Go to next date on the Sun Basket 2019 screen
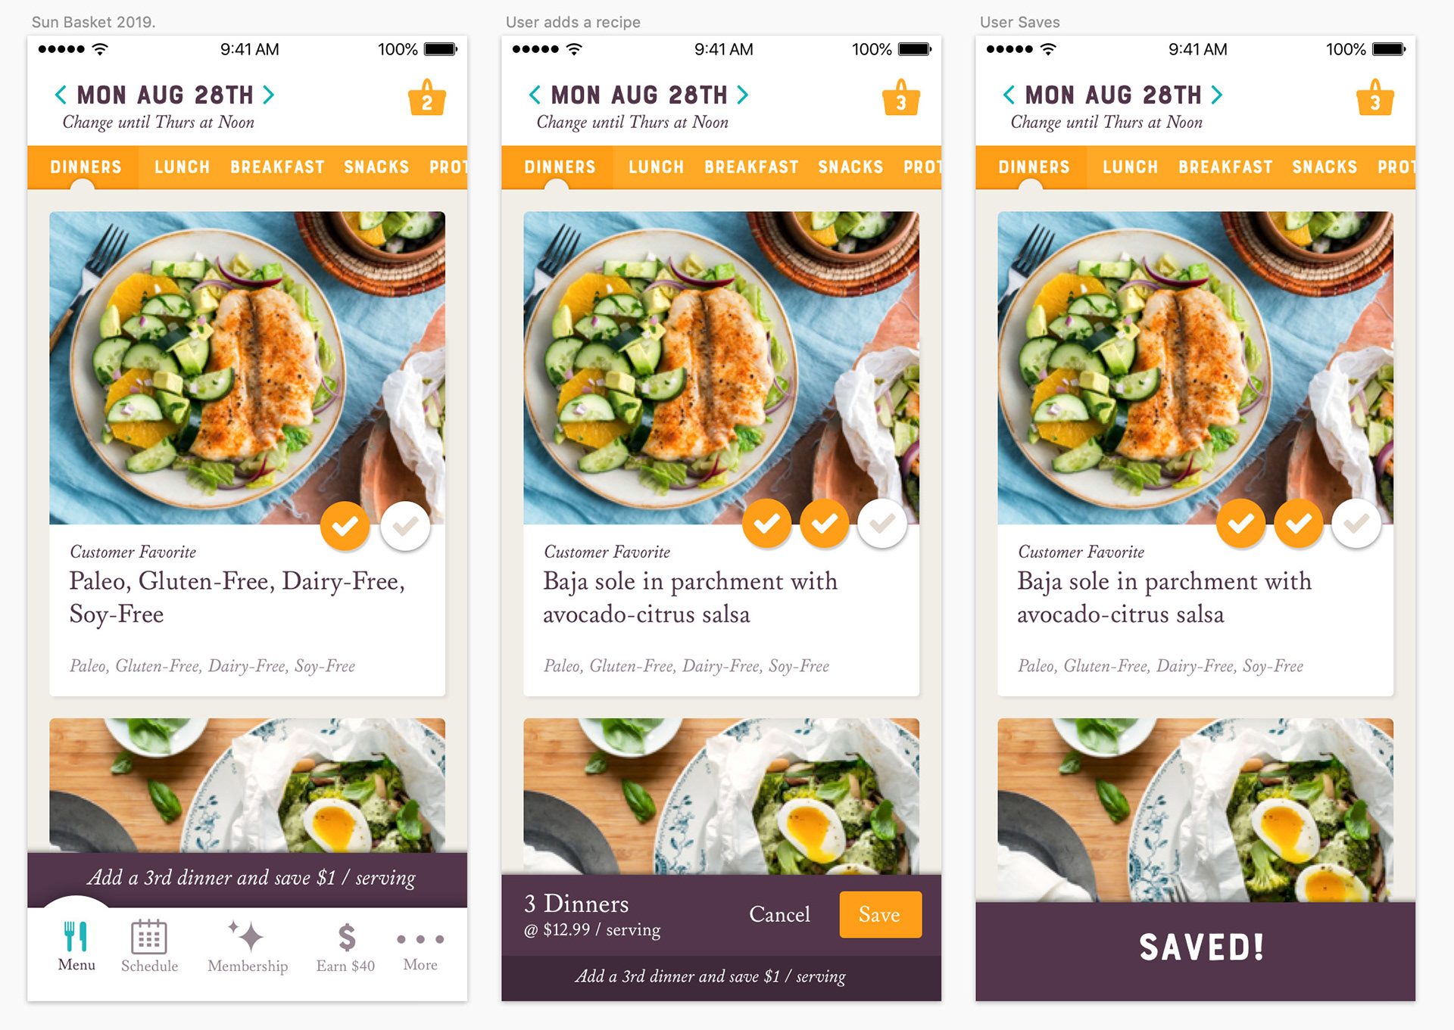1454x1030 pixels. point(269,95)
